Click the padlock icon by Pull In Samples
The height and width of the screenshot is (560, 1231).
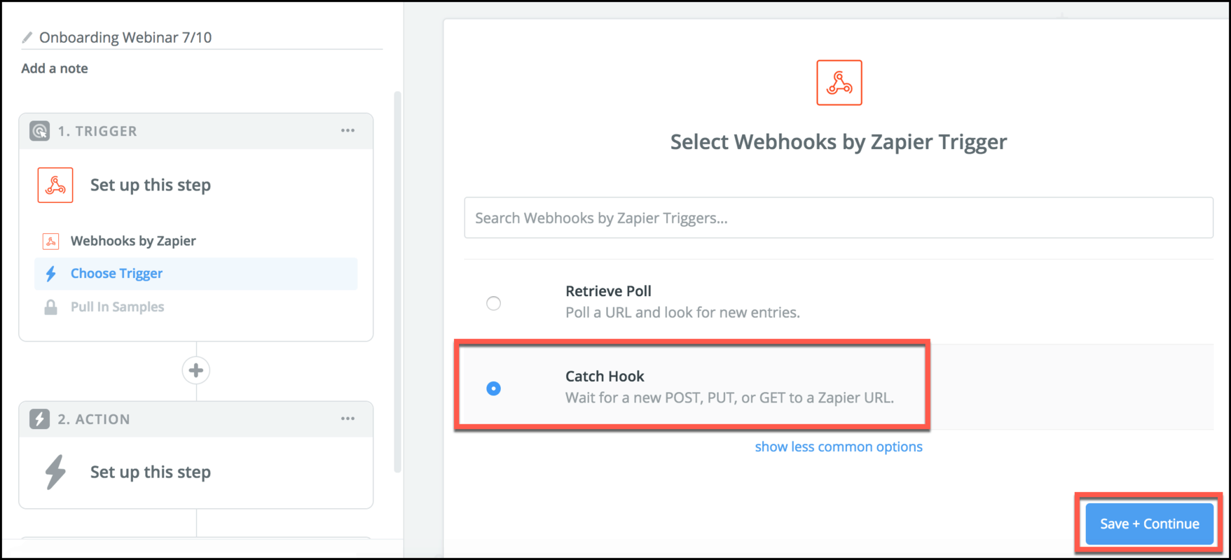pyautogui.click(x=50, y=307)
